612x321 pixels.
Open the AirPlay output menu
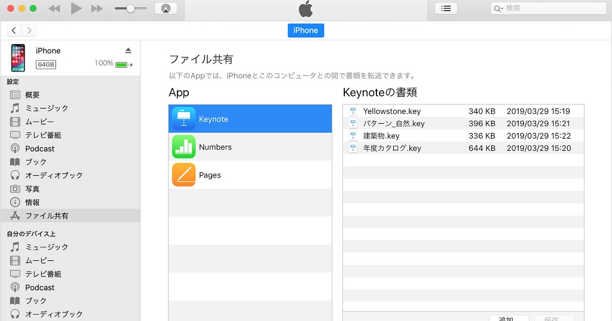(x=166, y=8)
